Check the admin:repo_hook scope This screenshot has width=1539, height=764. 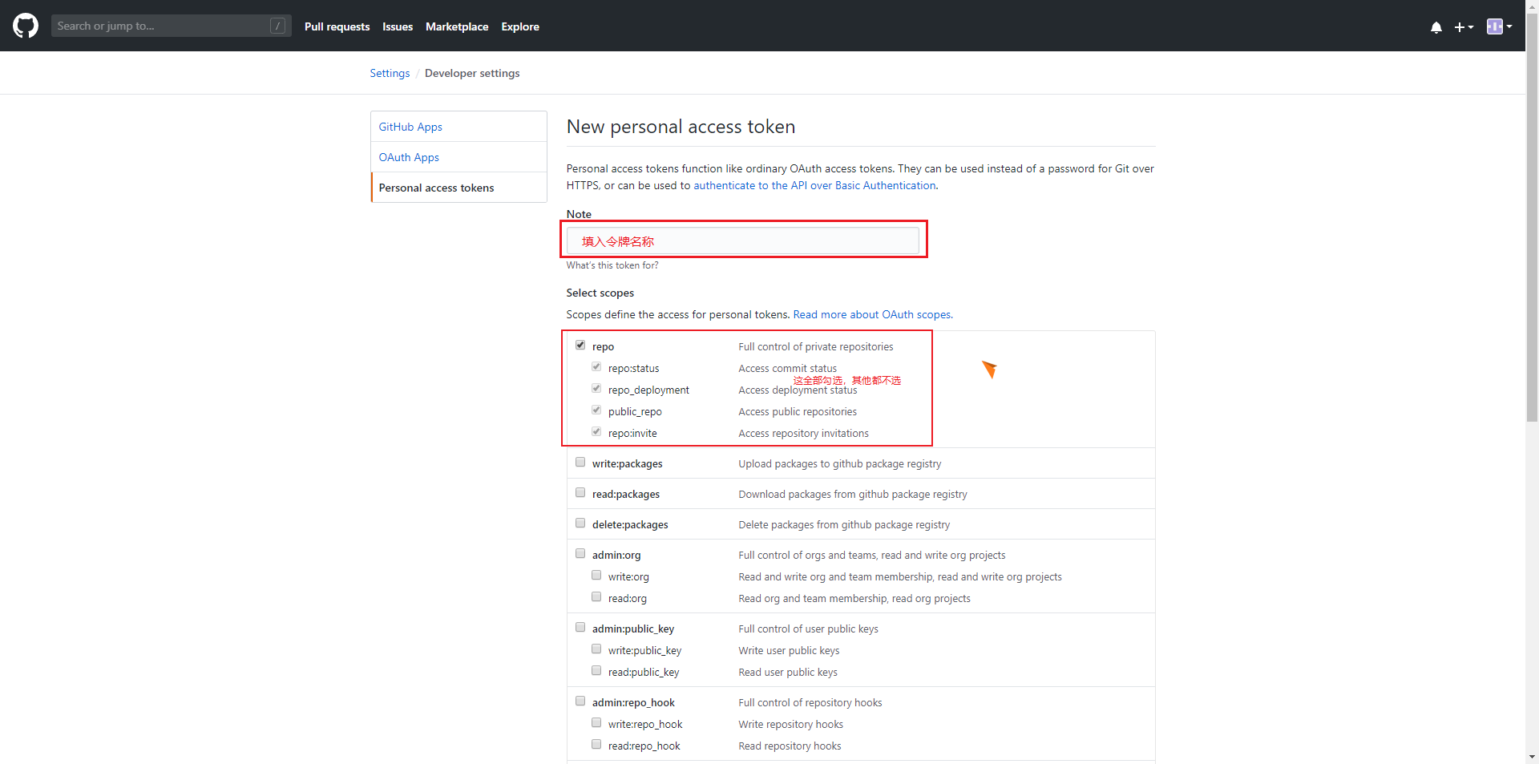pos(580,701)
